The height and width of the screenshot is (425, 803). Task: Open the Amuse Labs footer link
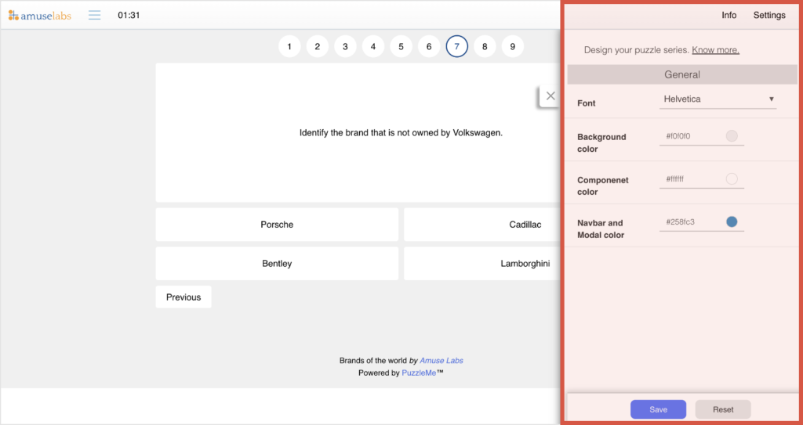(x=441, y=361)
